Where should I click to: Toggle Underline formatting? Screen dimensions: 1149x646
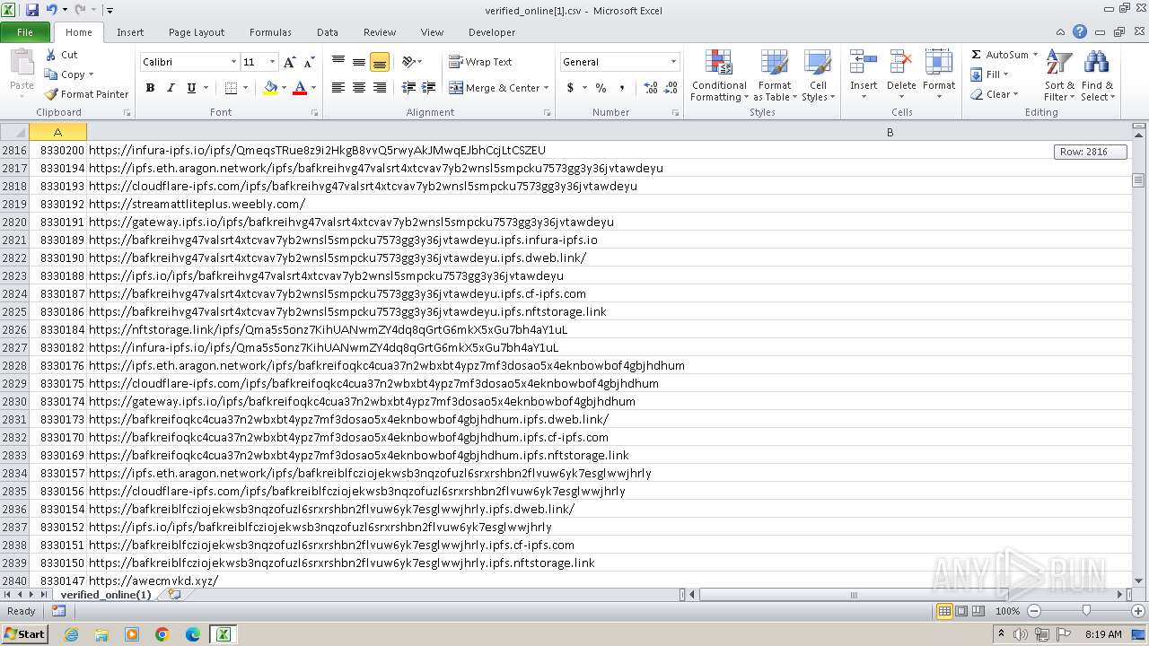pos(191,88)
